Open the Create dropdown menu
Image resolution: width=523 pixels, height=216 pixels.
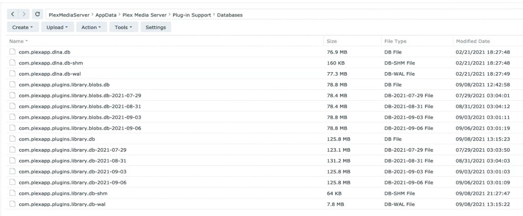click(22, 28)
